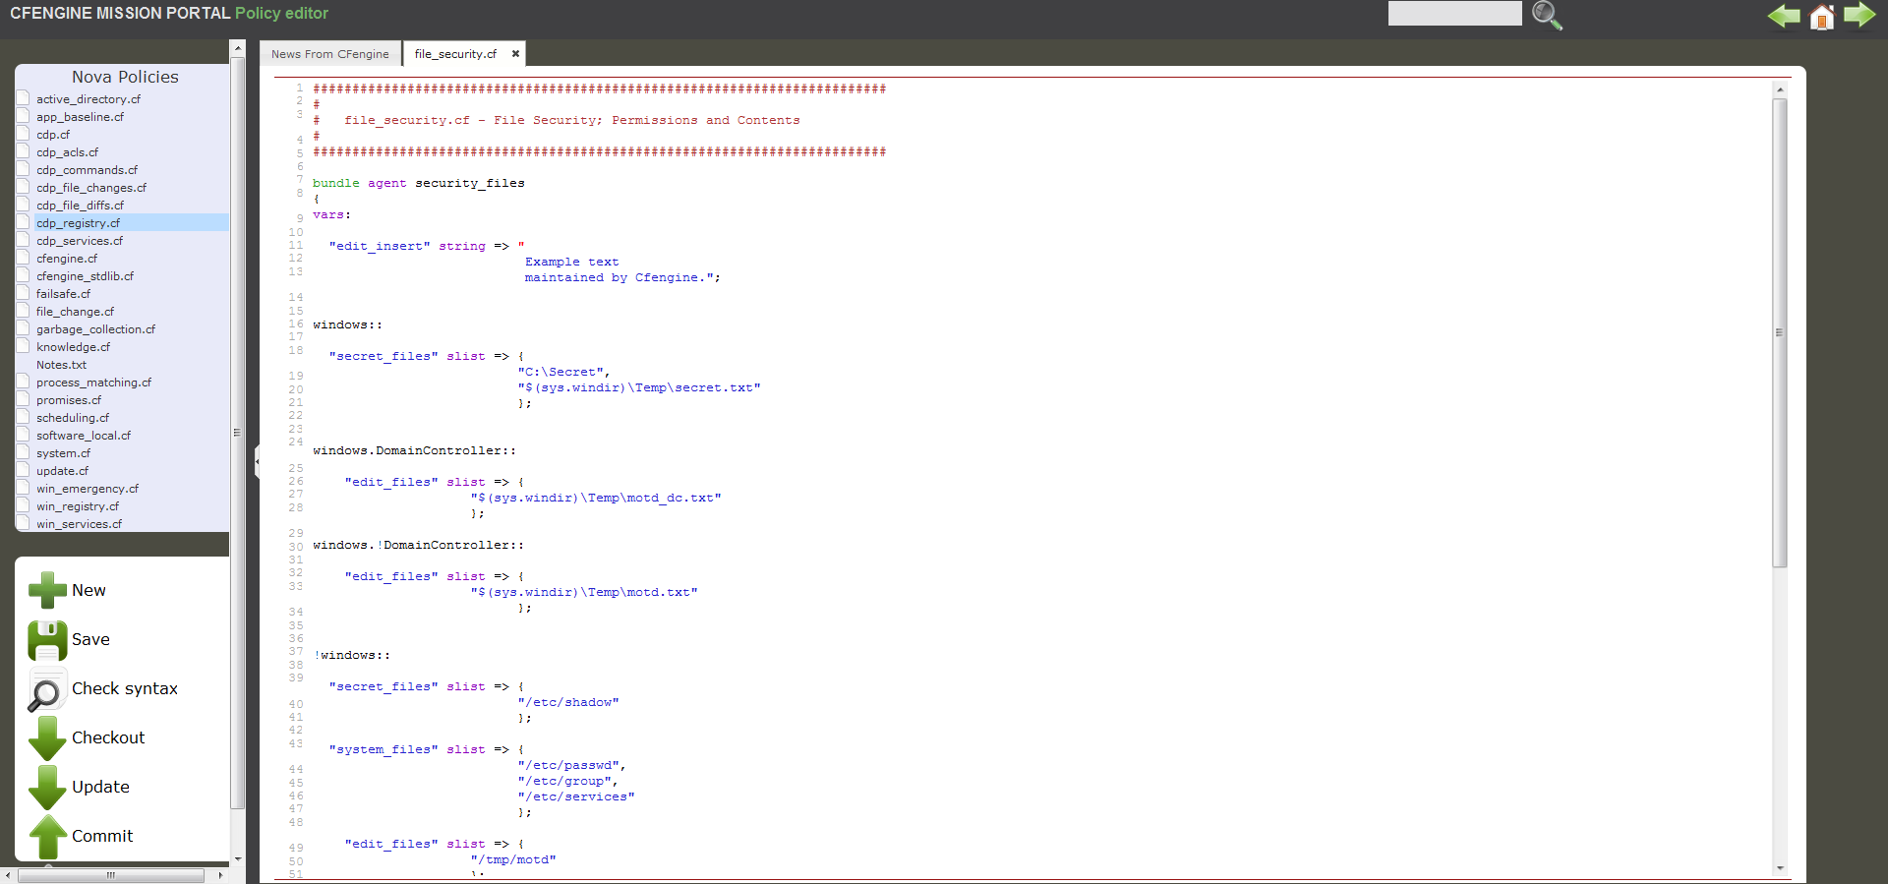Go forward with the green right arrow

coord(1859,16)
